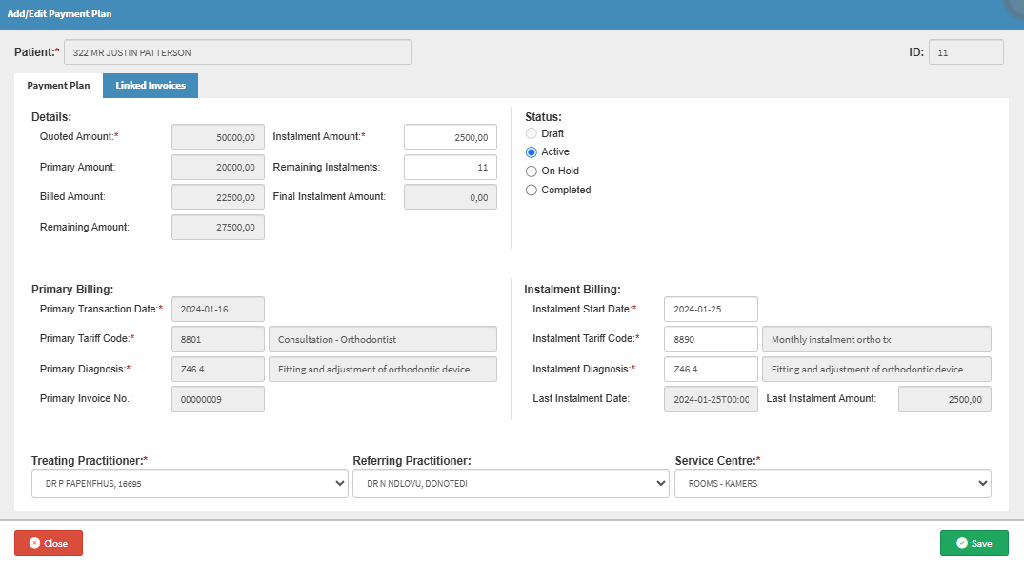
Task: Click the Quoted Amount field
Action: coord(217,137)
